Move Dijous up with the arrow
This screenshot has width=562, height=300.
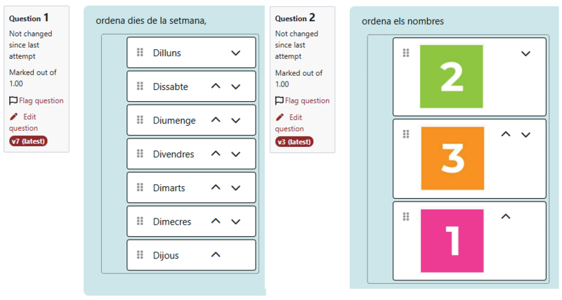coord(216,255)
